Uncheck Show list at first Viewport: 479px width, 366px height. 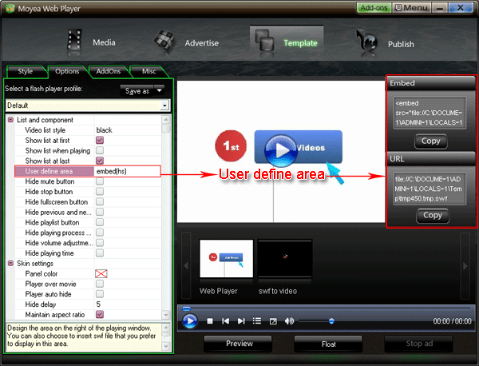coord(100,141)
